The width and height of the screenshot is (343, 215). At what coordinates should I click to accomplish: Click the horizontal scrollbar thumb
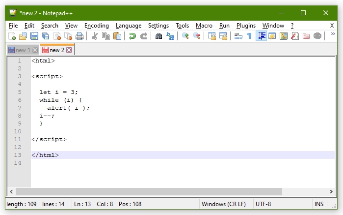pyautogui.click(x=149, y=192)
